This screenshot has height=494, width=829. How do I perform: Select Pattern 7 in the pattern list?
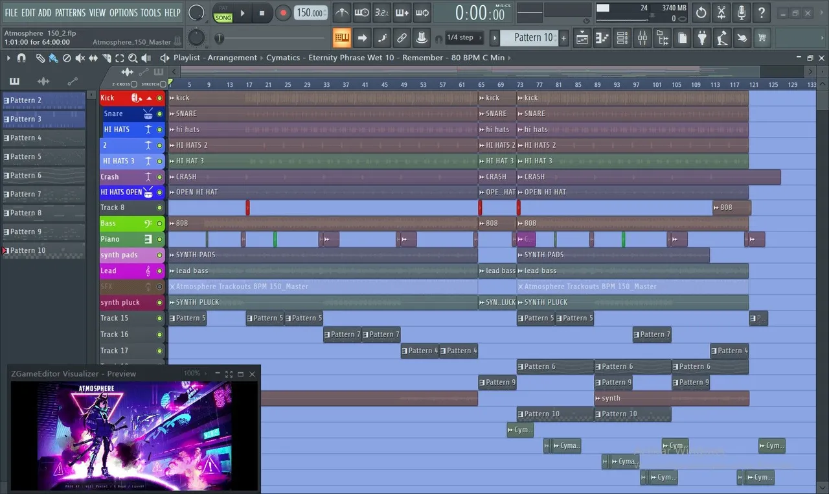click(44, 194)
